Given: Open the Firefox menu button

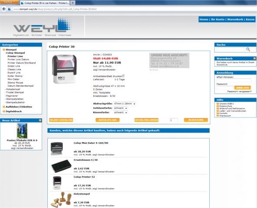Looking at the screenshot, I should [10, 2].
